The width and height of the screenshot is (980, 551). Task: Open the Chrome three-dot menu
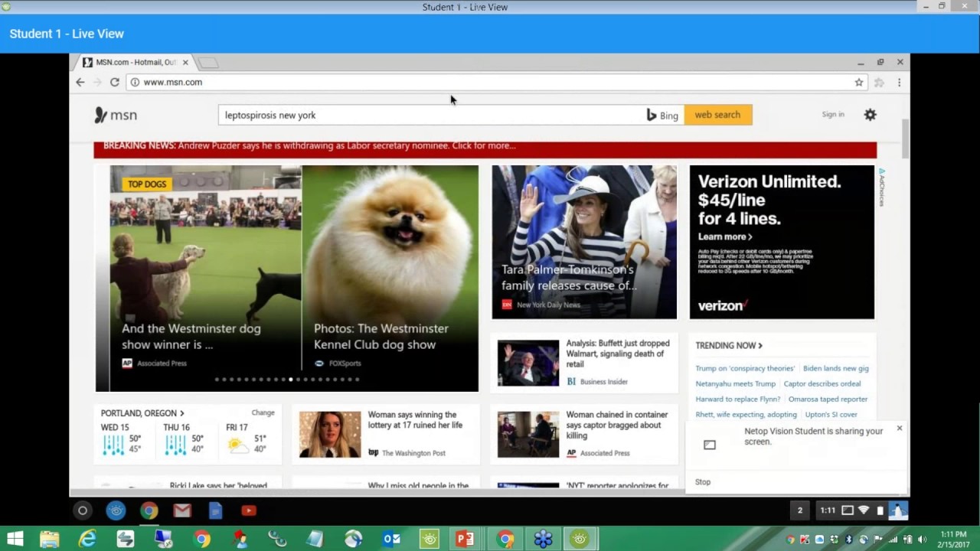click(899, 82)
